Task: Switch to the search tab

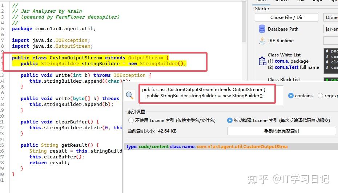Action: 282,1
